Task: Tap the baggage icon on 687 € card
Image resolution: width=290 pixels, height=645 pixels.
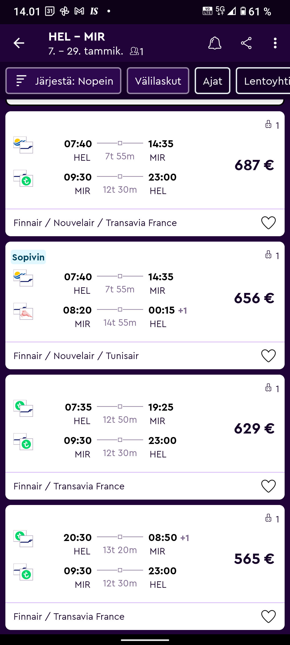Action: pos(269,124)
